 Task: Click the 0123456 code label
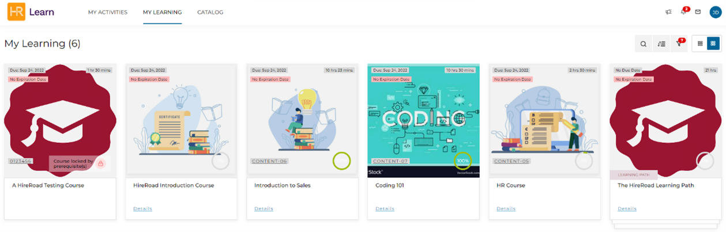click(21, 161)
